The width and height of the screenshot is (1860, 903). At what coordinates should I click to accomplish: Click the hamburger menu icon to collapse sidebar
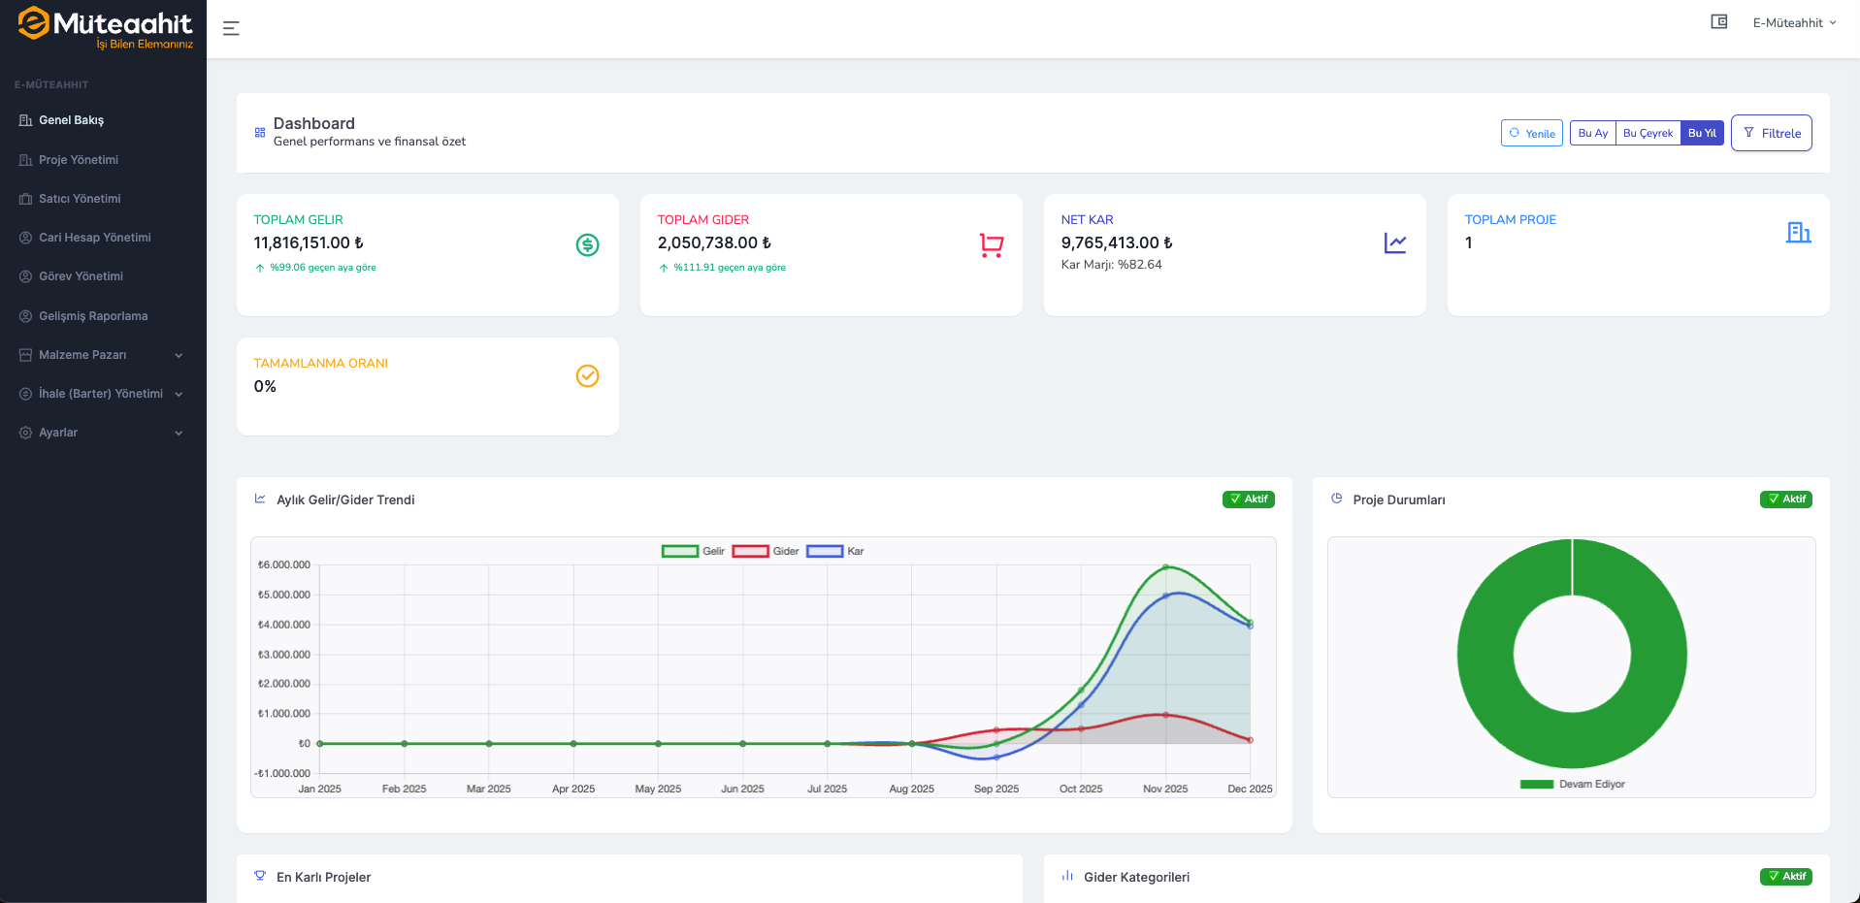click(x=231, y=29)
